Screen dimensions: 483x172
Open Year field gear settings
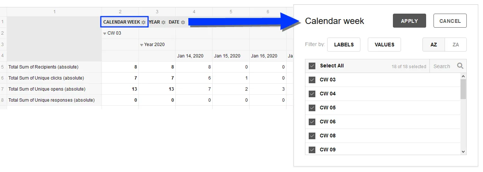163,22
